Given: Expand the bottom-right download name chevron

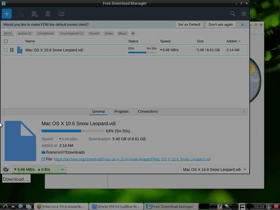Looking at the screenshot, I should tap(245, 169).
